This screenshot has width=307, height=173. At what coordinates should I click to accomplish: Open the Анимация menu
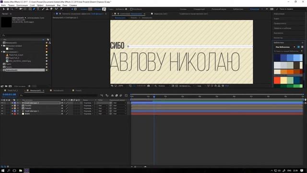tap(50, 5)
